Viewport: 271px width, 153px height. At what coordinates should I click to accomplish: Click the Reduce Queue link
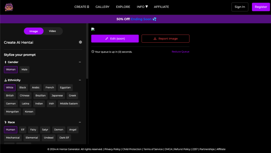pyautogui.click(x=180, y=52)
